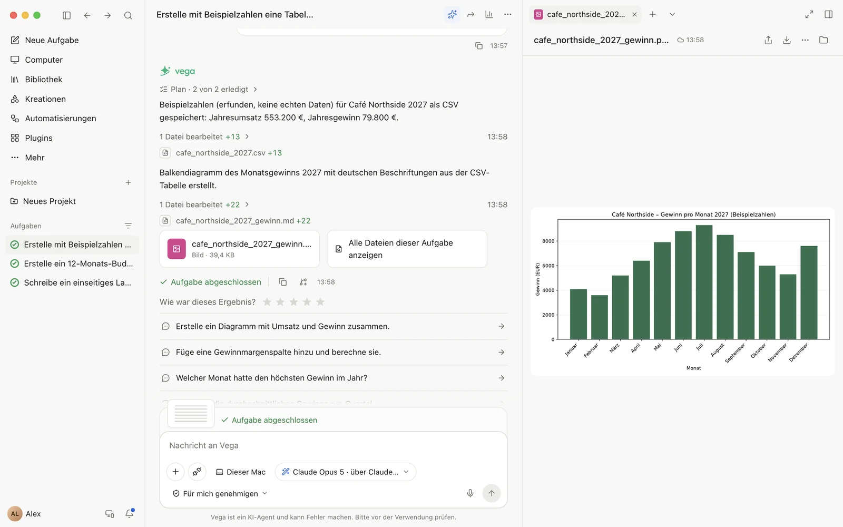The image size is (843, 527).
Task: Click the share icon for the preview file
Action: [x=768, y=40]
